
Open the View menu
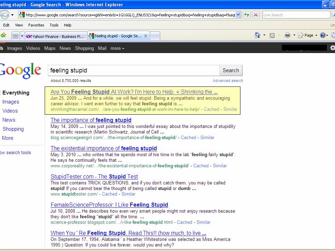click(x=19, y=25)
